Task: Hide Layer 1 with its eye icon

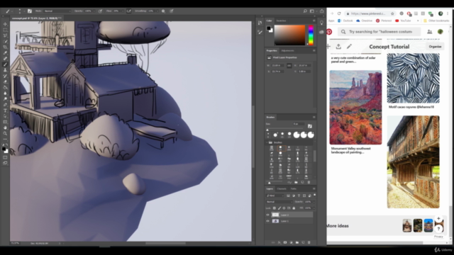Action: click(x=267, y=221)
